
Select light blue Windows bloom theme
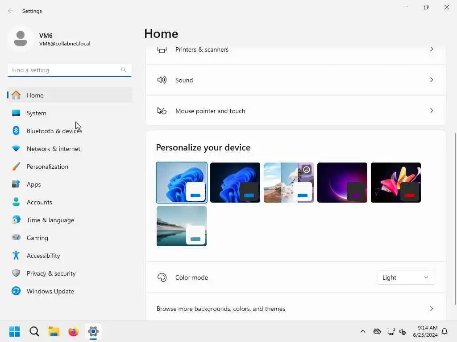[182, 182]
